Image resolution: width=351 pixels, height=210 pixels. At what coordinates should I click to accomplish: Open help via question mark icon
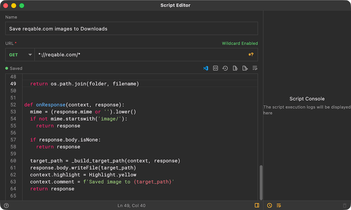[x=6, y=206]
